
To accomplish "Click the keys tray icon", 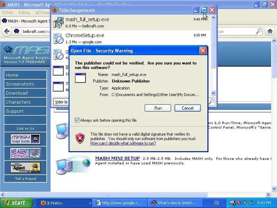I will pos(233,203).
